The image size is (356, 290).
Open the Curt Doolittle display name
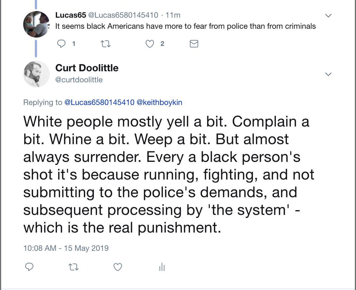[87, 68]
